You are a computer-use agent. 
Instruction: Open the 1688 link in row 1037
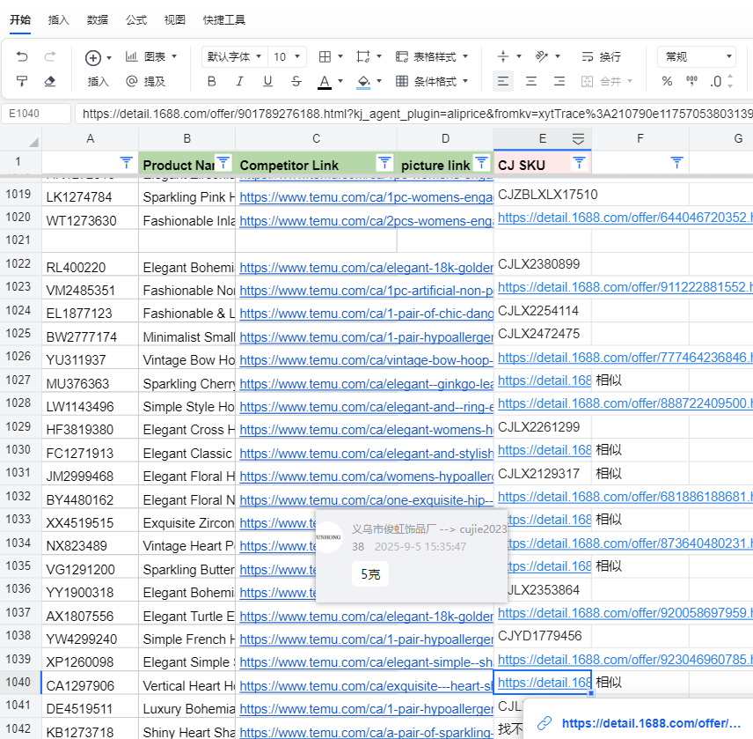[625, 612]
